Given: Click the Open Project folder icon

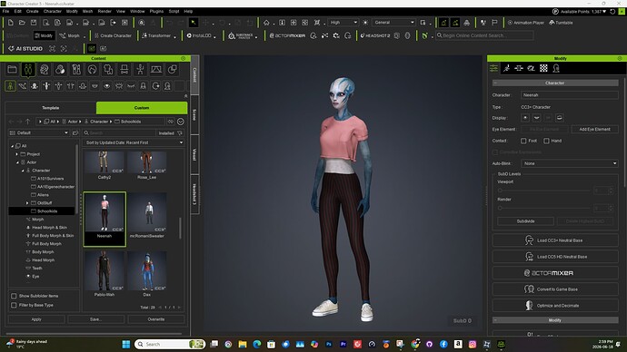Looking at the screenshot, I should tap(22, 23).
